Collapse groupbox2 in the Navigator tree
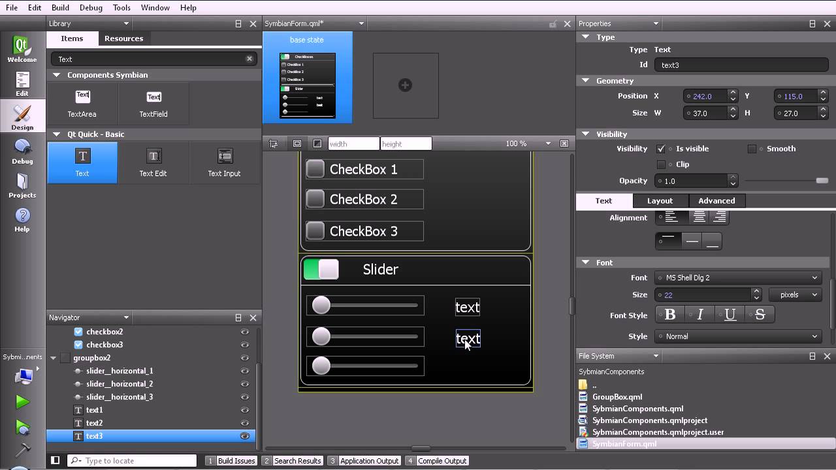 tap(54, 358)
